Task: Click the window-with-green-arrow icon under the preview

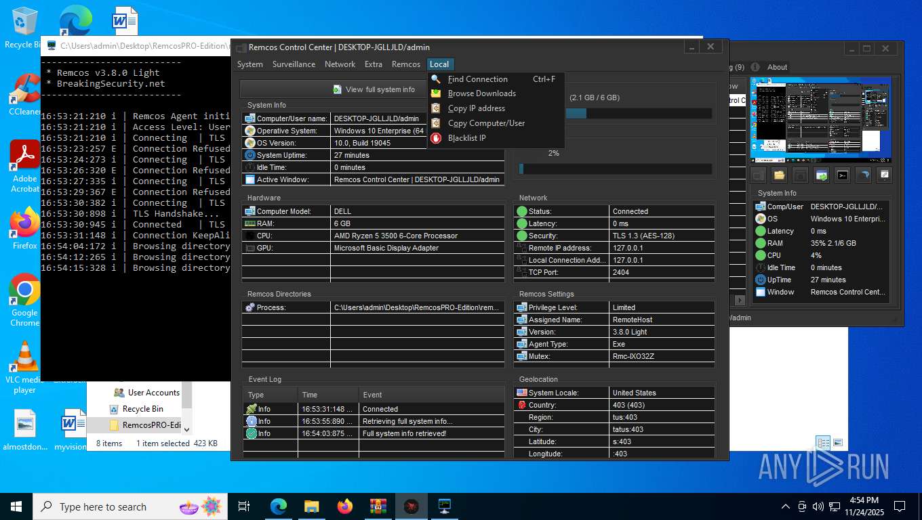Action: pos(821,175)
